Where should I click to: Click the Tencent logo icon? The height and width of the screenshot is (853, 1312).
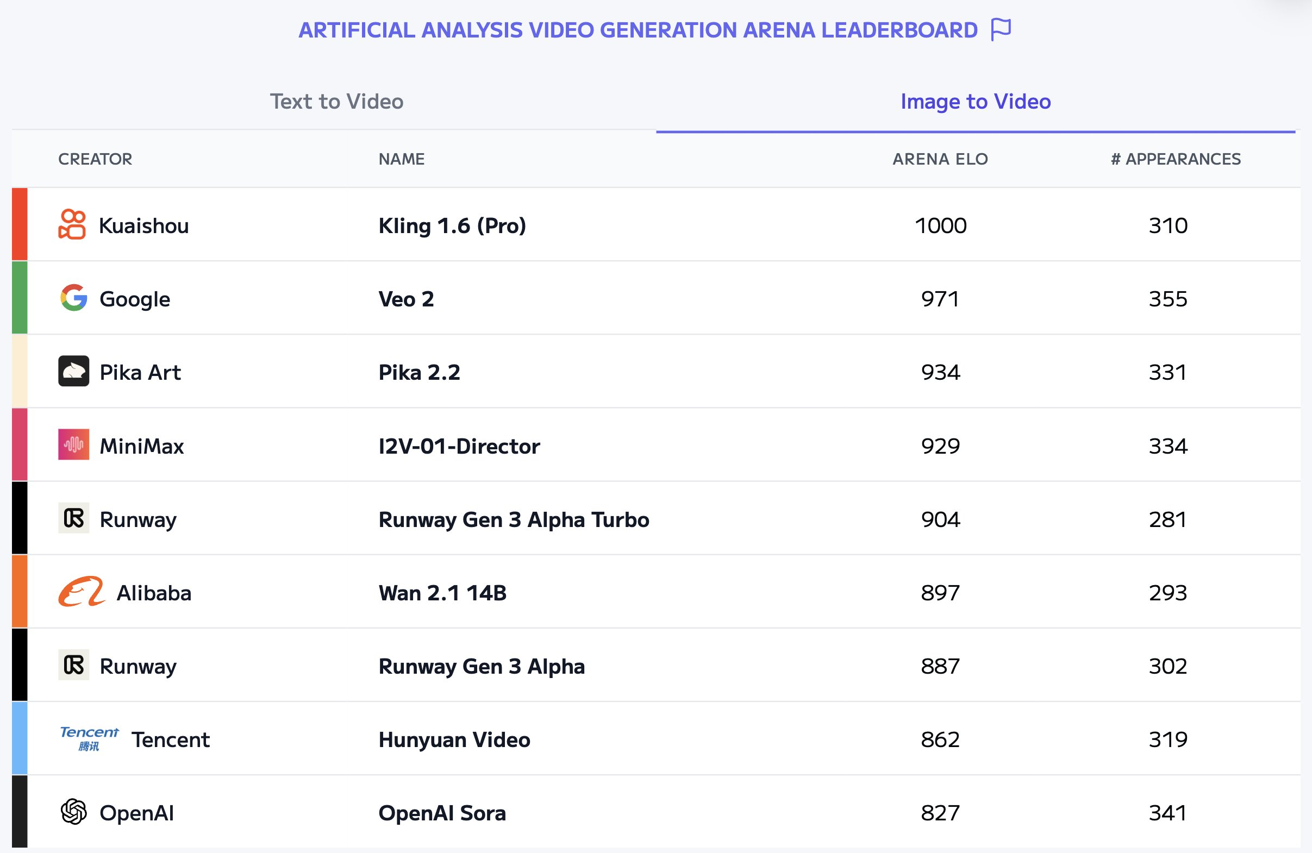pos(89,738)
